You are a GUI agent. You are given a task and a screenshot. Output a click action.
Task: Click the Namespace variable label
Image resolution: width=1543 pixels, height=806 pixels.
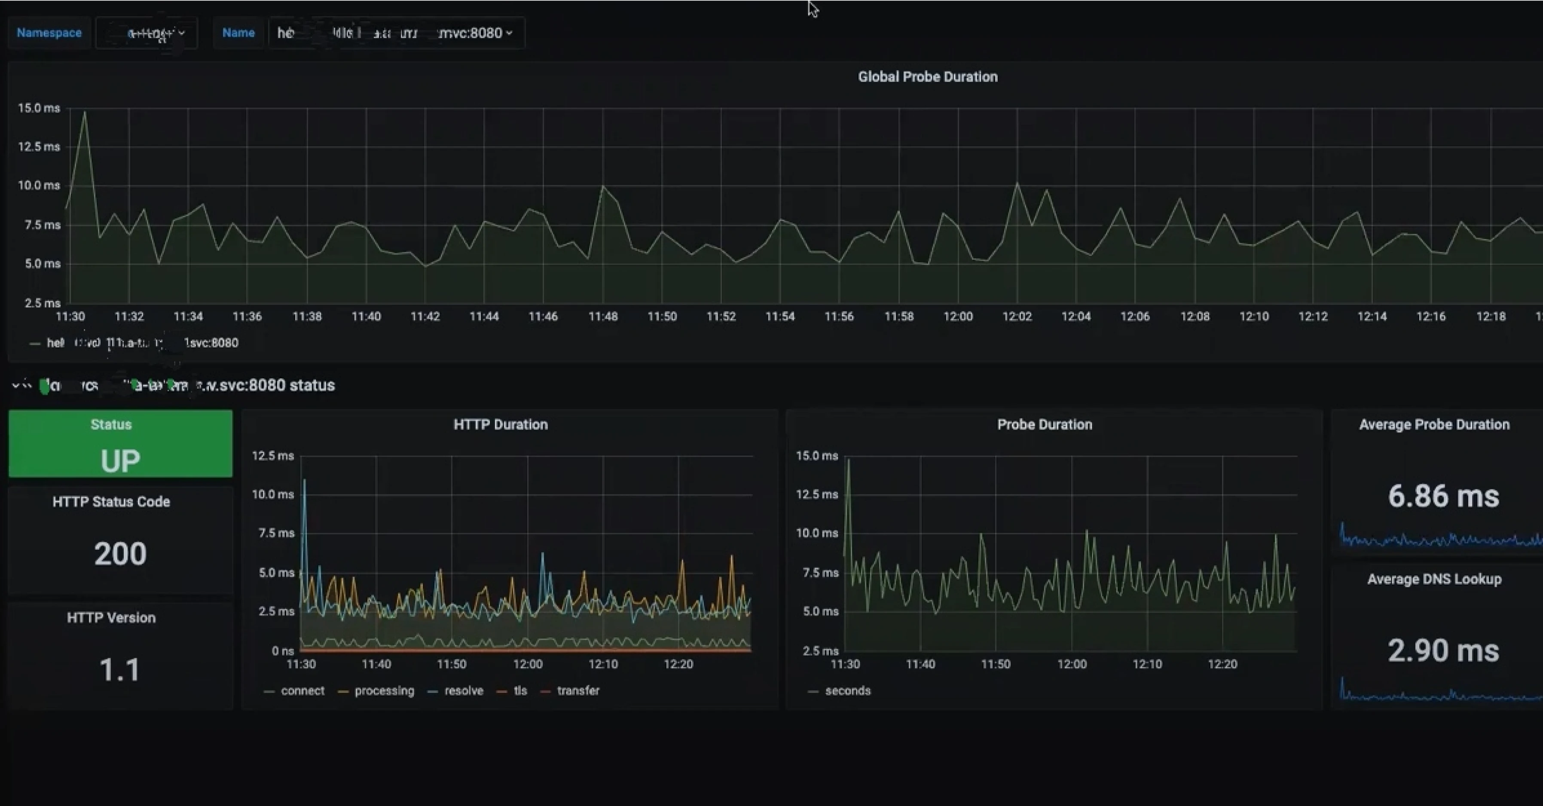(x=49, y=33)
